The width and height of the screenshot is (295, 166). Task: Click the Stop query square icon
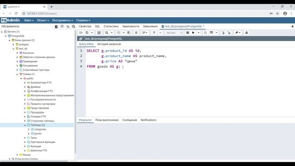(x=188, y=33)
